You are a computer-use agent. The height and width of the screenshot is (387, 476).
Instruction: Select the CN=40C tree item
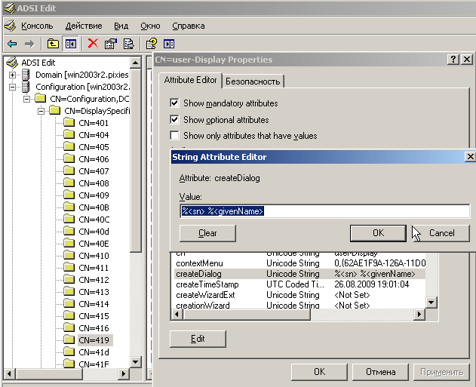click(x=94, y=220)
